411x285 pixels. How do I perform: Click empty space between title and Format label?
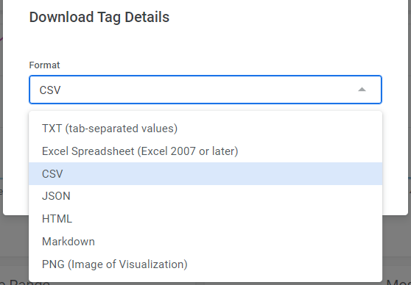click(x=205, y=43)
